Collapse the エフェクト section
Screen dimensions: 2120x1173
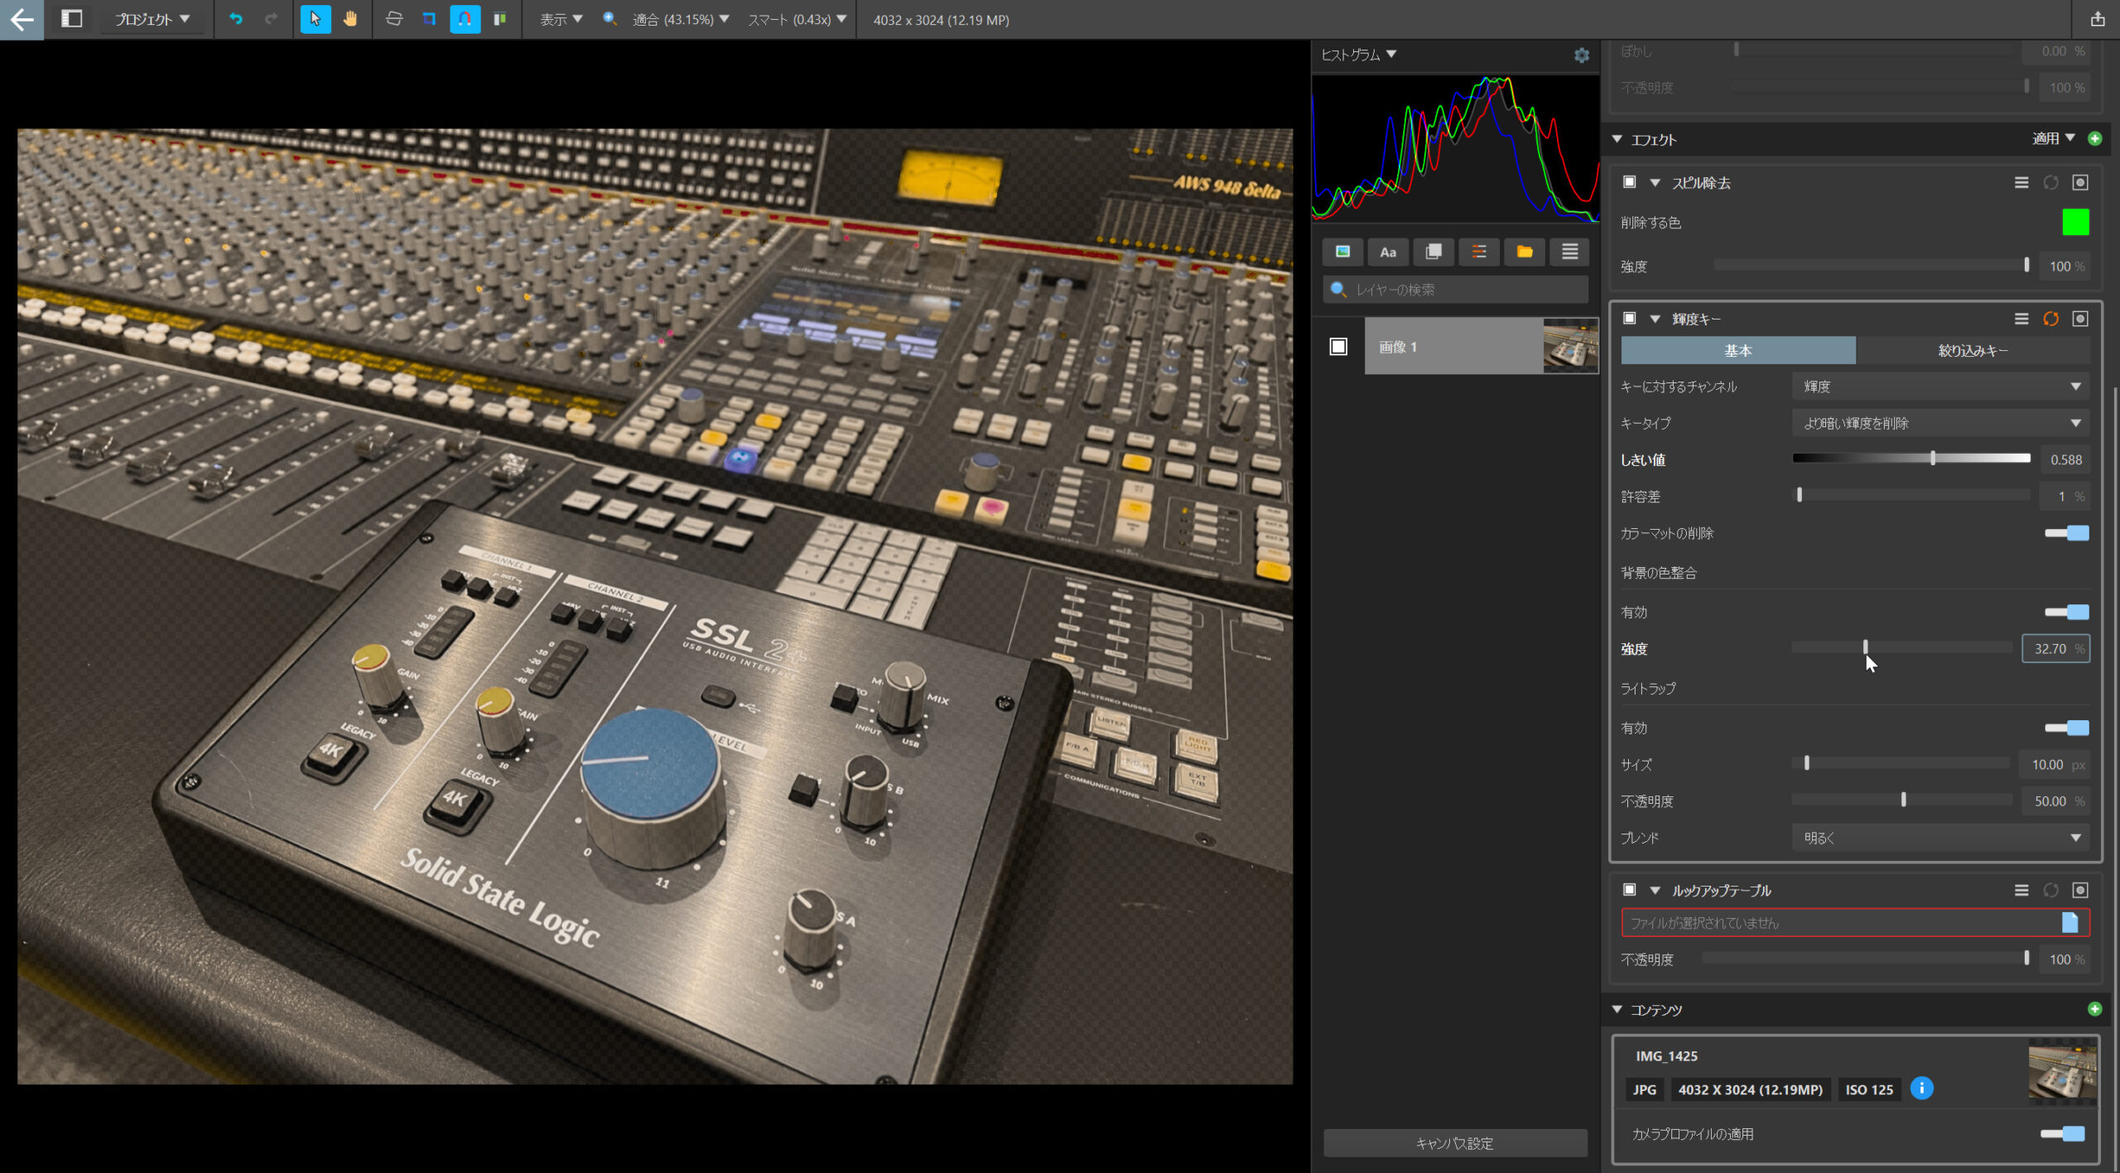coord(1616,139)
